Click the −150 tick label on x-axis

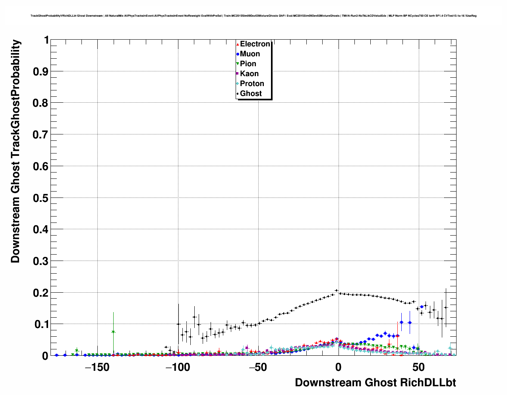[x=97, y=368]
